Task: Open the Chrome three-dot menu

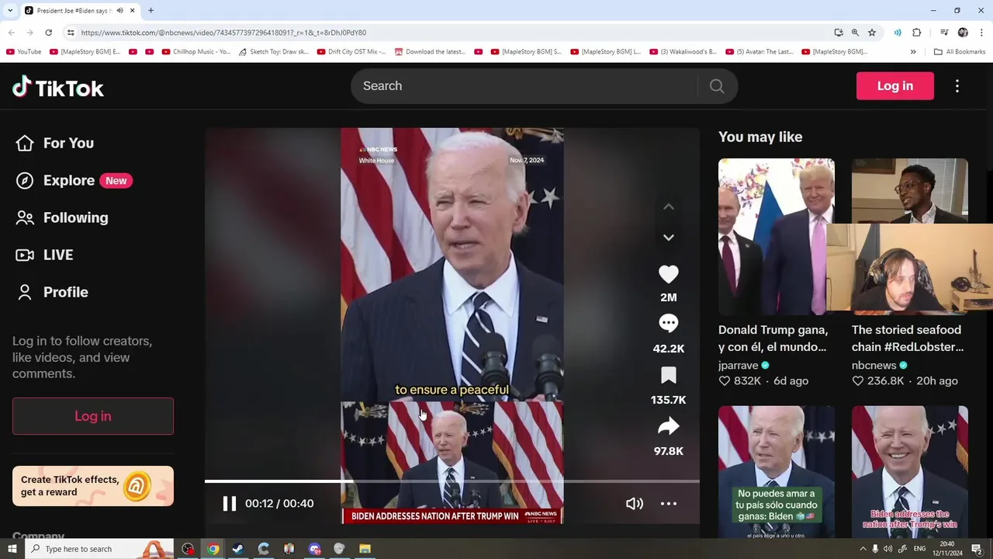Action: 982,33
